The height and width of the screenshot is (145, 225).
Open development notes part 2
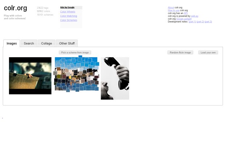[200, 22]
